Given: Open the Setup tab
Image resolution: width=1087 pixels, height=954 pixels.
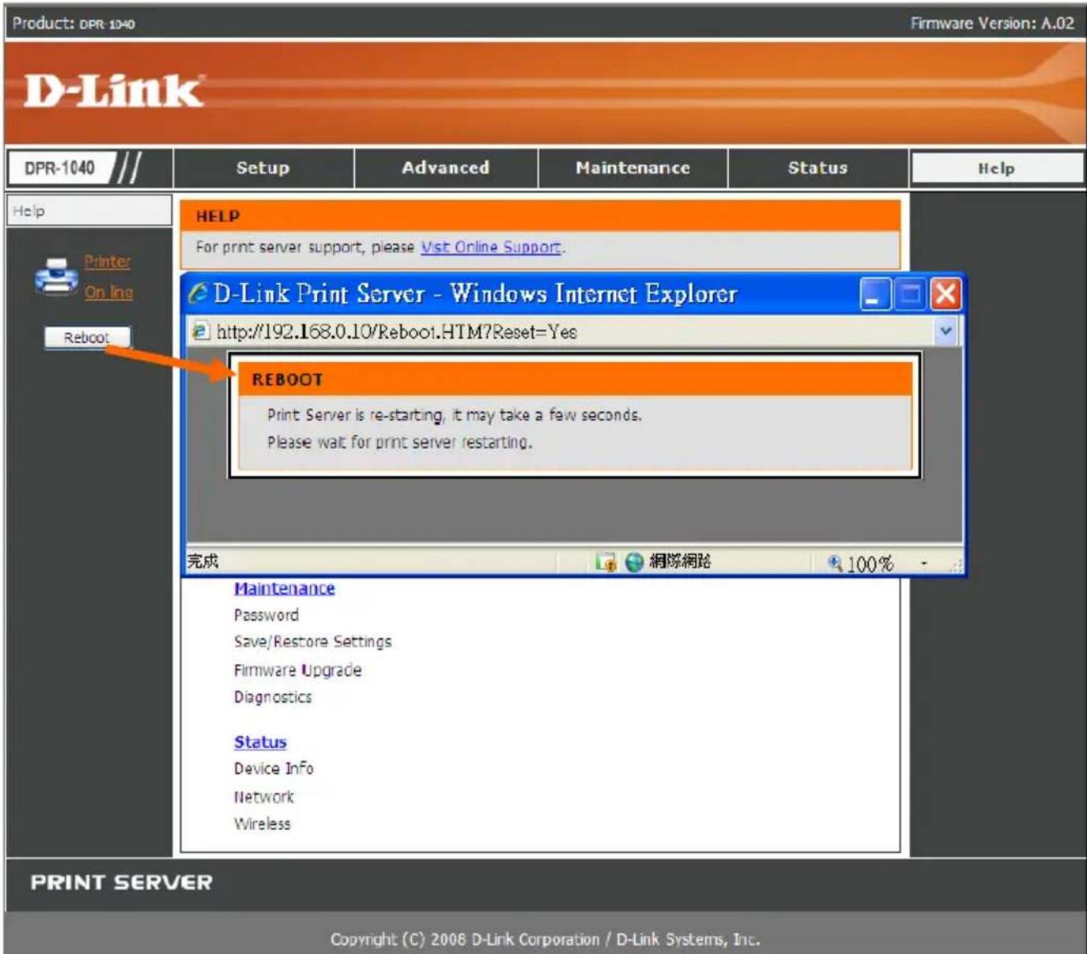Looking at the screenshot, I should click(x=263, y=168).
